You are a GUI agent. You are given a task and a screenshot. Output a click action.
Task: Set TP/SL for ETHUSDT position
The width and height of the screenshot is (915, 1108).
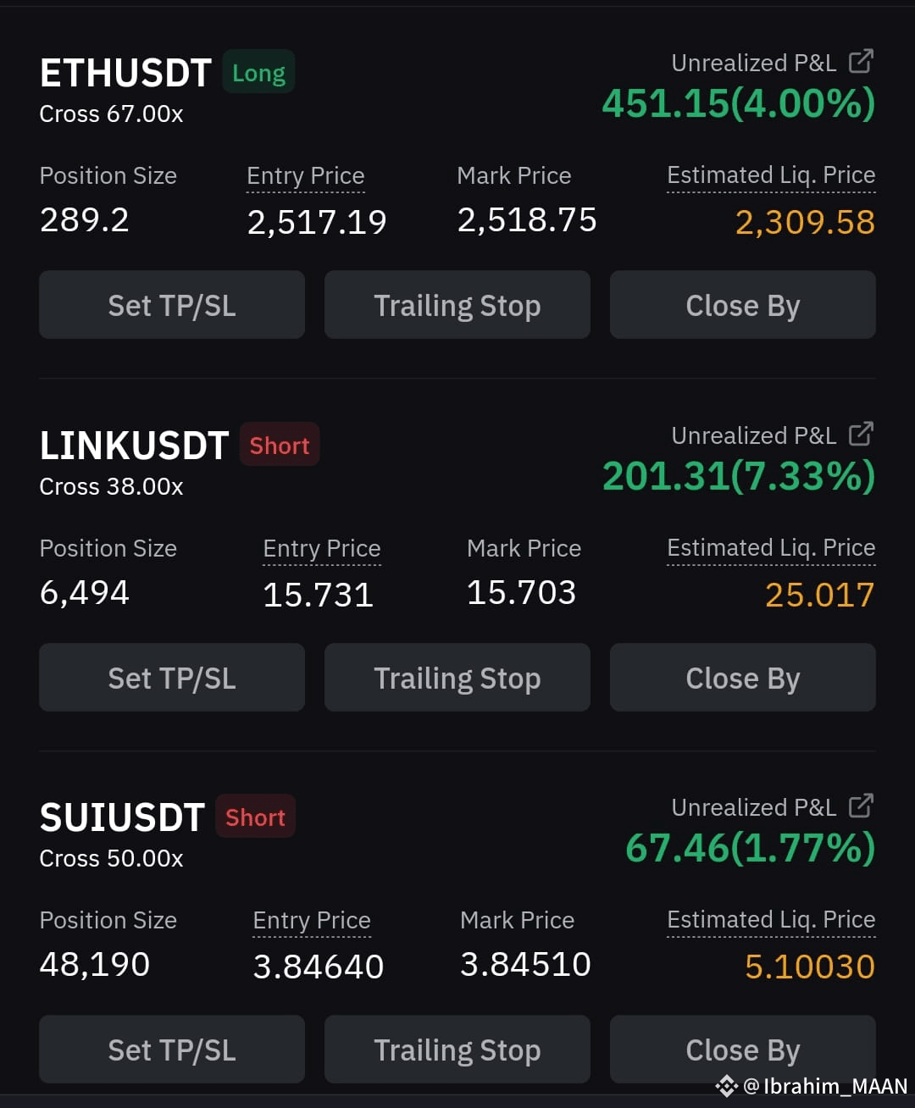172,305
